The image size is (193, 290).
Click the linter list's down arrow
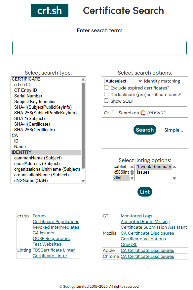pos(132,178)
